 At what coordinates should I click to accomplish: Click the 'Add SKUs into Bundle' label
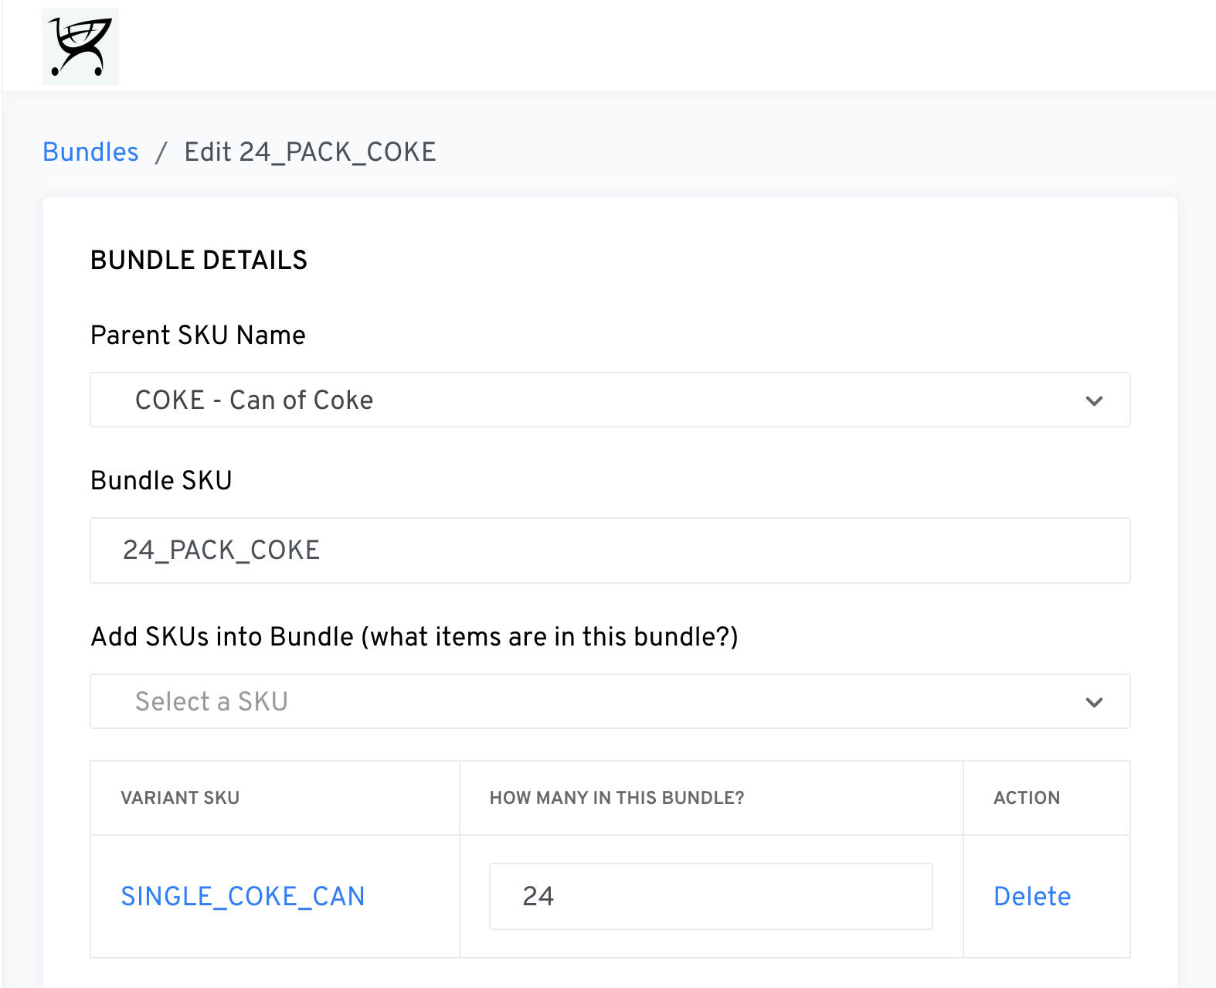tap(414, 637)
